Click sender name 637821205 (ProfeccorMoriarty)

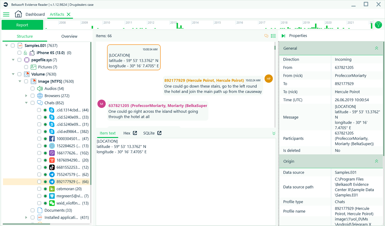coord(158,106)
